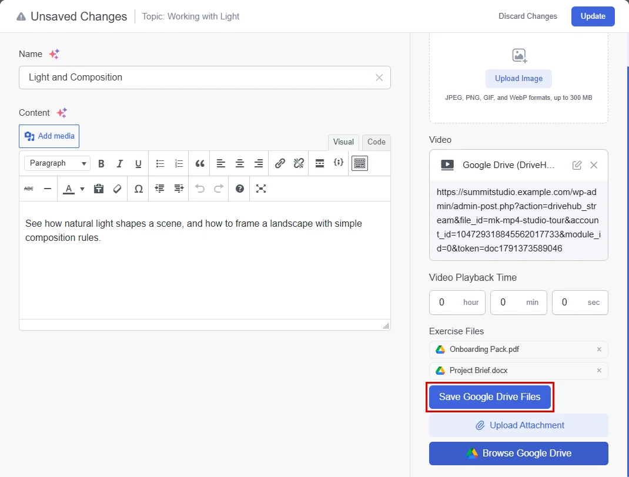Click the Upload Image button
Image resolution: width=629 pixels, height=477 pixels.
(518, 79)
